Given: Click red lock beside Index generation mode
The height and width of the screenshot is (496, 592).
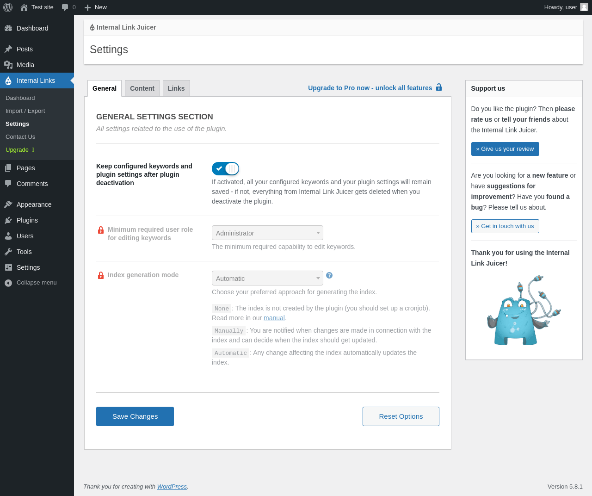Looking at the screenshot, I should click(x=101, y=275).
